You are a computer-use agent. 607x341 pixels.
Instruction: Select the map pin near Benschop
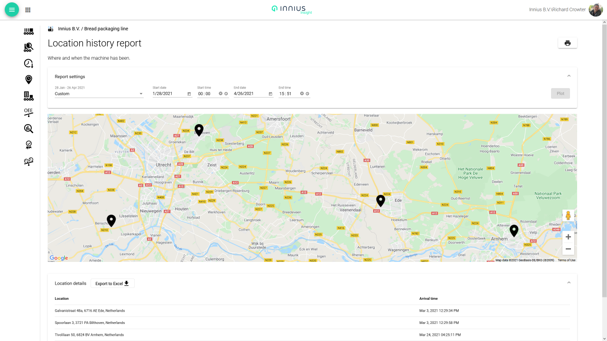(x=111, y=221)
